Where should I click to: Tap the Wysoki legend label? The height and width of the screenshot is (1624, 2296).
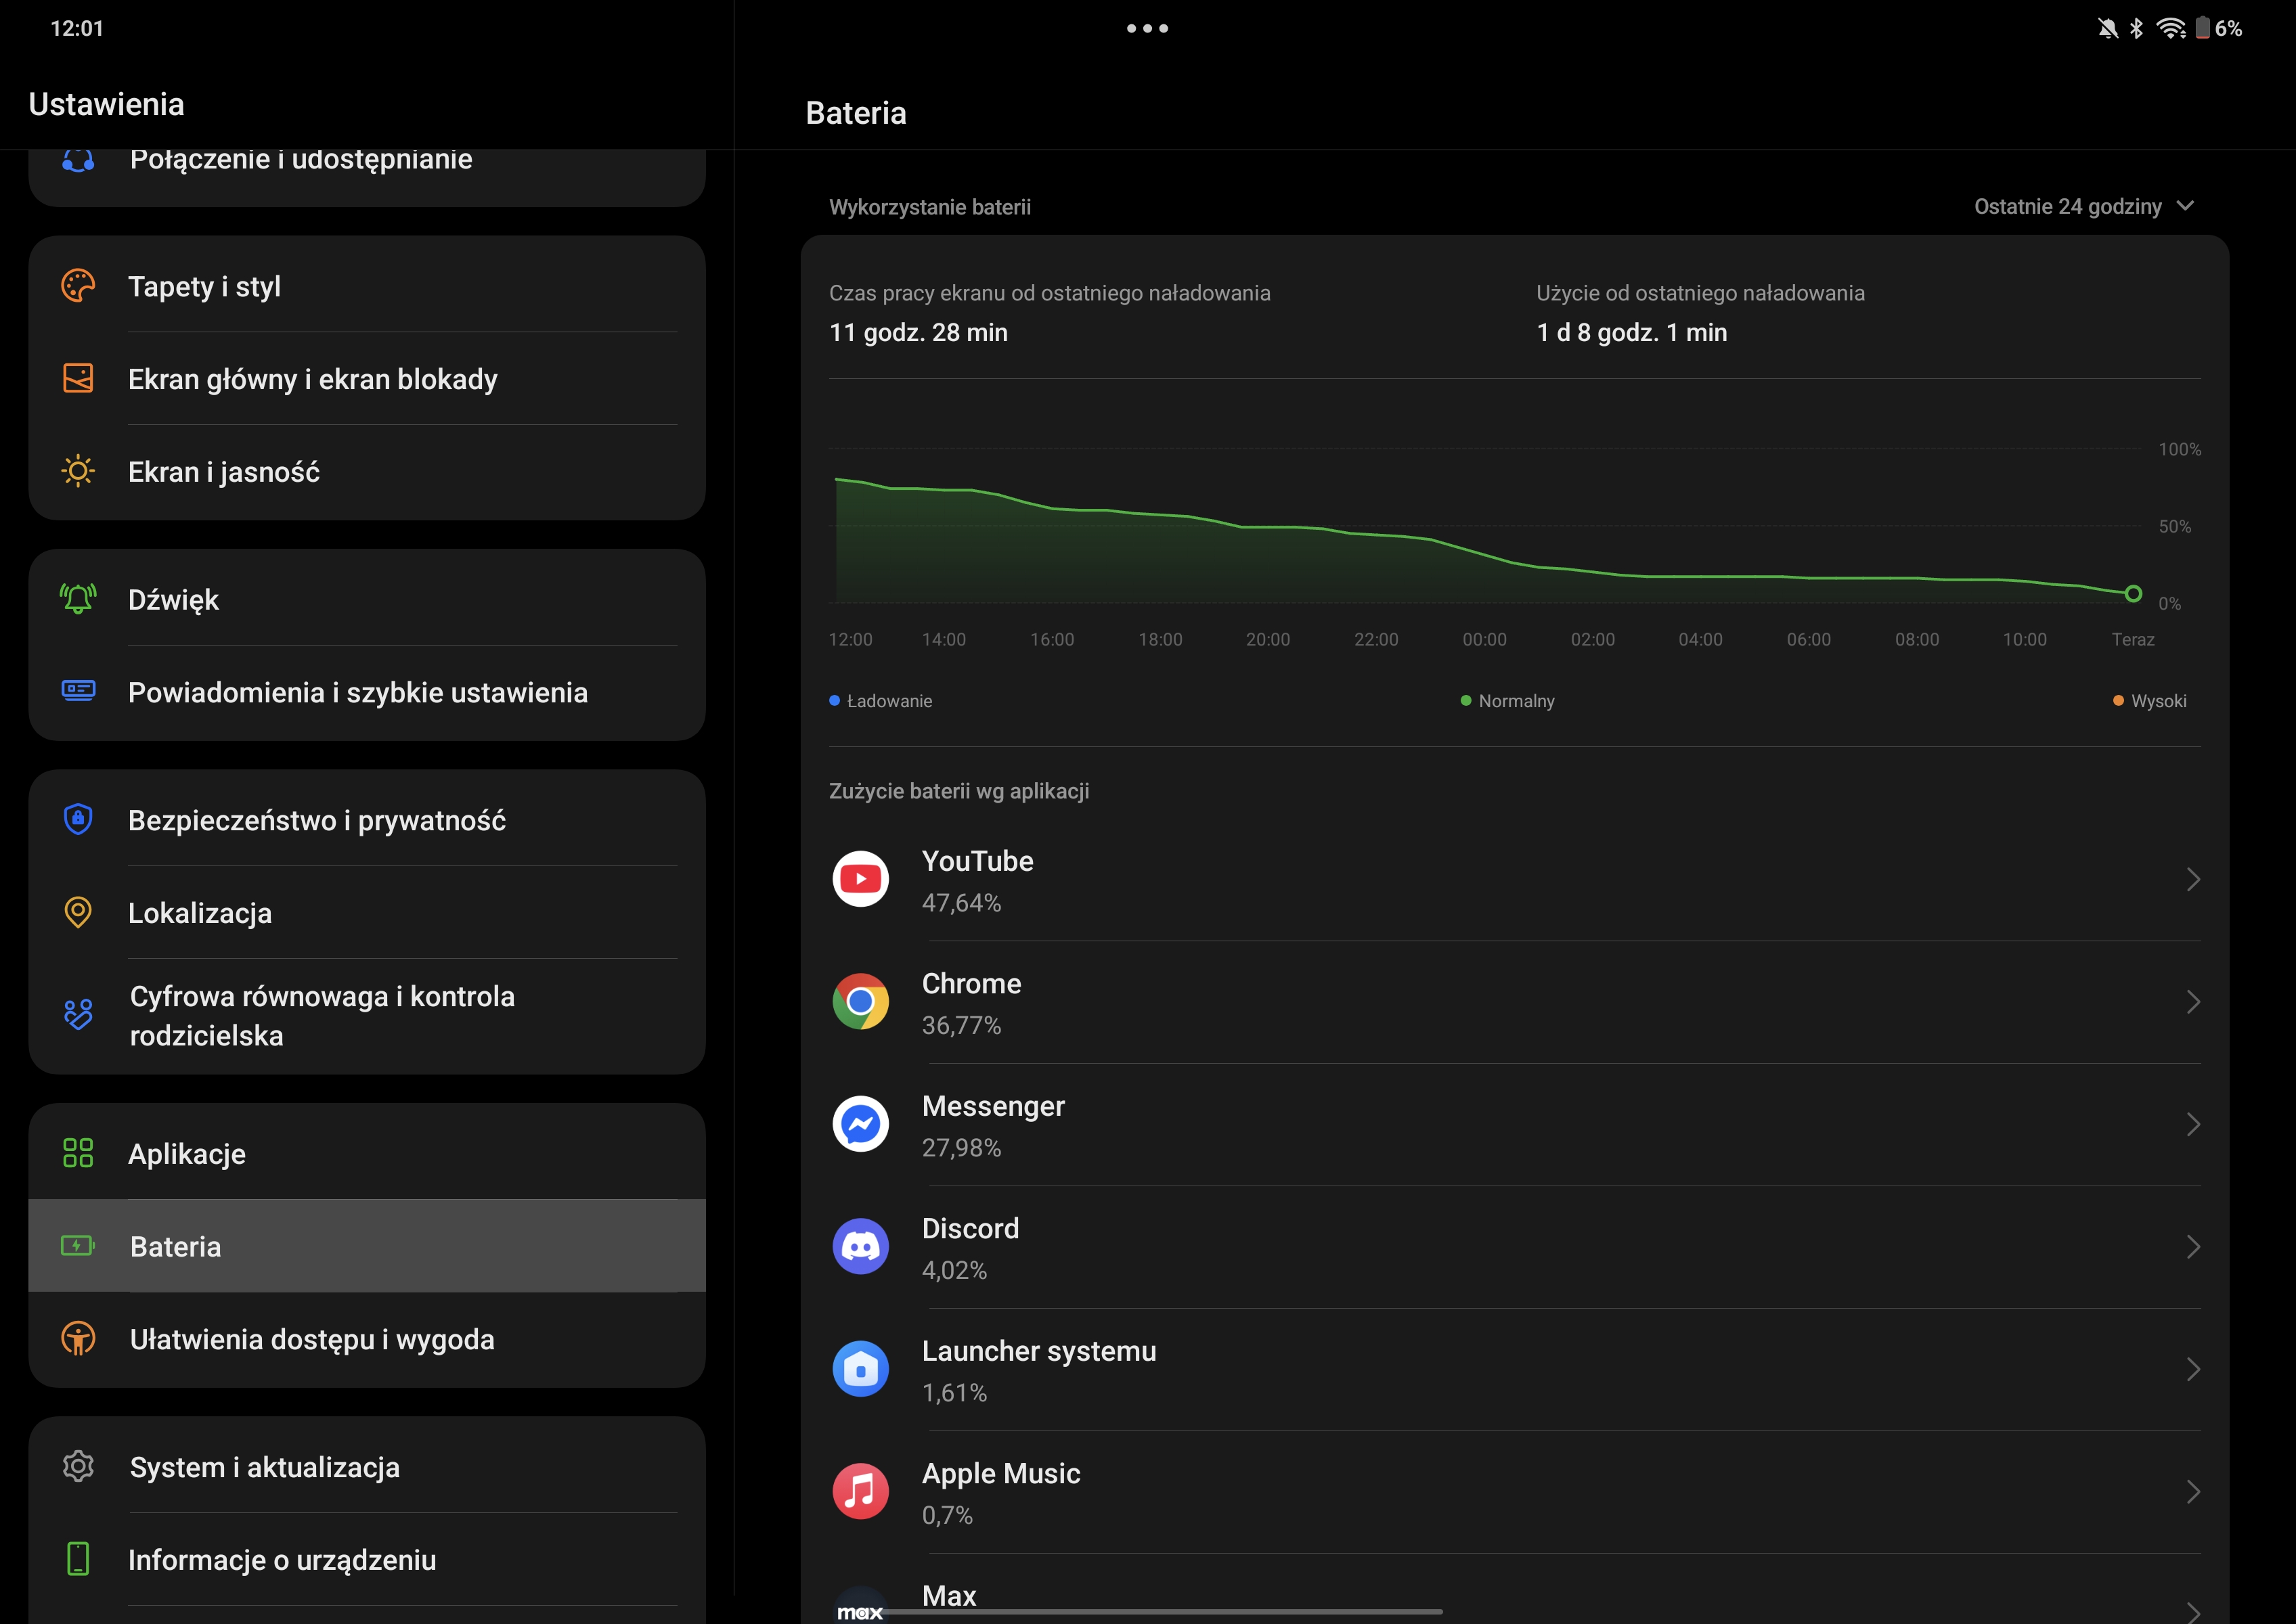(2159, 701)
